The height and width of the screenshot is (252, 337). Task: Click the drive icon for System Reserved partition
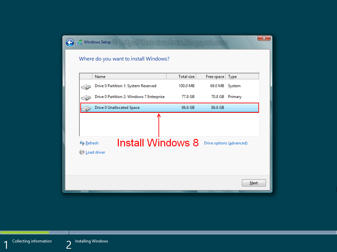click(86, 87)
